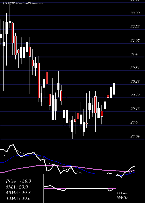
Task: Click the USA CBNK ns1.bullkhan.com chart title
Action: [23, 3]
